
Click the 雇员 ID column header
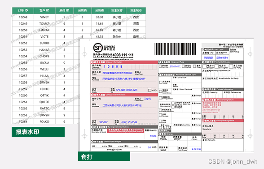point(64,10)
